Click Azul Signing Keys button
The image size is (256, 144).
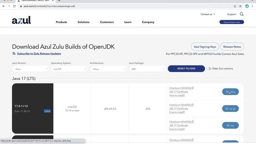coord(205,47)
